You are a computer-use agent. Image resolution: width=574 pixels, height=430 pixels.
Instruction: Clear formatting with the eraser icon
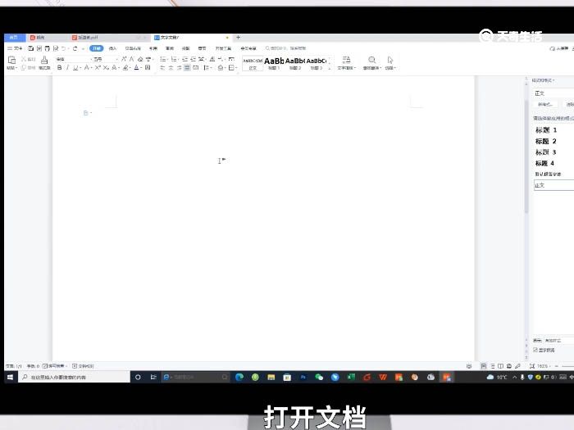click(x=140, y=59)
